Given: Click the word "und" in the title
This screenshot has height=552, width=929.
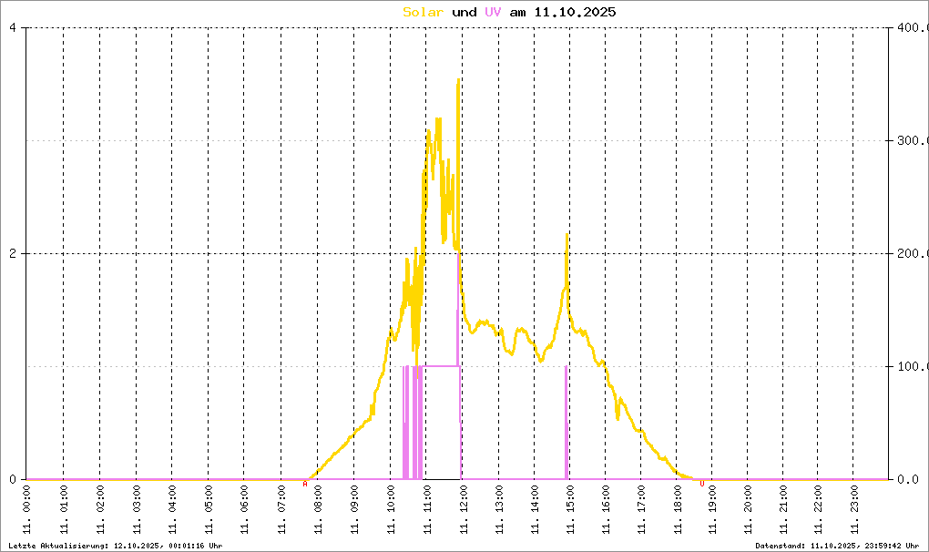Looking at the screenshot, I should (x=464, y=12).
